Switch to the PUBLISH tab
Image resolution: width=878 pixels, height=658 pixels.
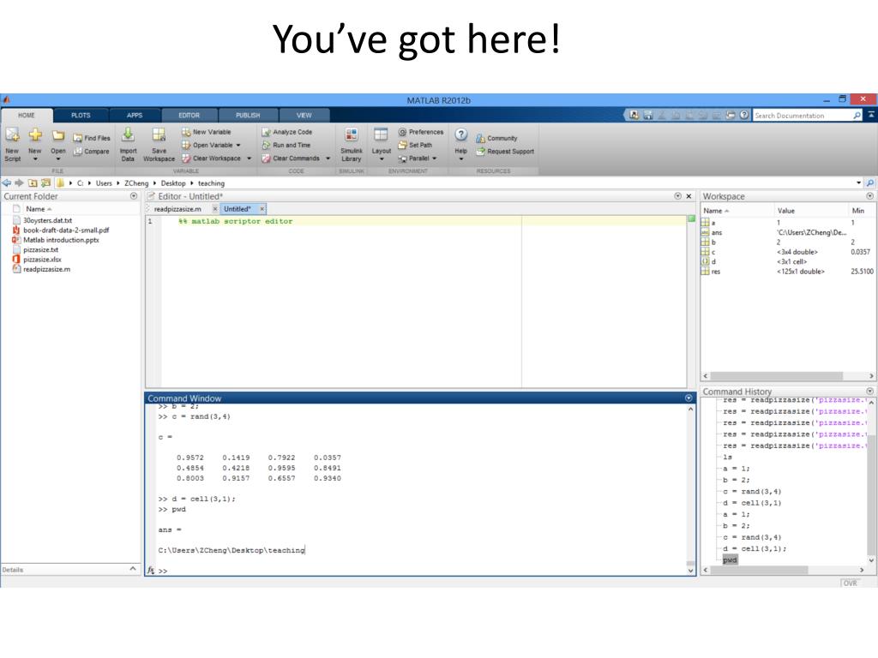[x=248, y=116]
